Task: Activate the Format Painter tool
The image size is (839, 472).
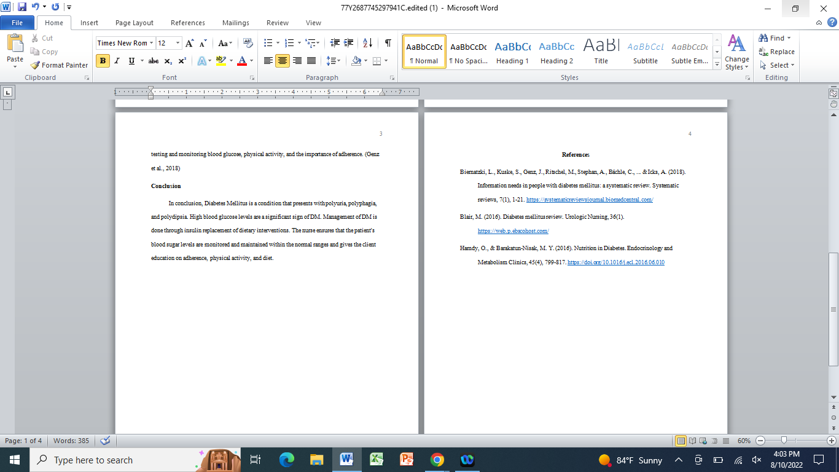Action: 59,65
